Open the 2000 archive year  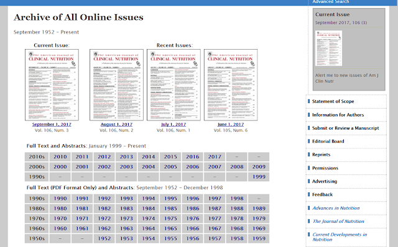click(60, 167)
